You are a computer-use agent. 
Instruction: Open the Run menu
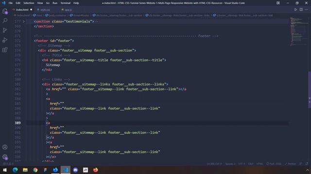tap(55, 3)
